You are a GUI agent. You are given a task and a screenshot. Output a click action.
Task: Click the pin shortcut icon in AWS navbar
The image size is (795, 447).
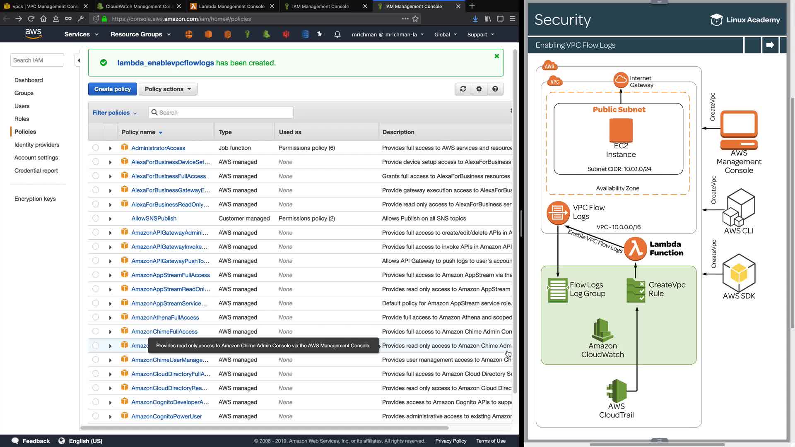pyautogui.click(x=320, y=34)
